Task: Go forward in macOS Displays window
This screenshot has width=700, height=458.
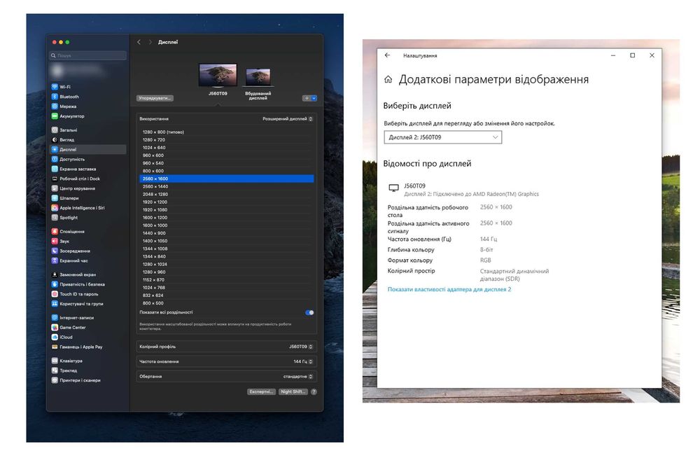Action: pyautogui.click(x=150, y=42)
